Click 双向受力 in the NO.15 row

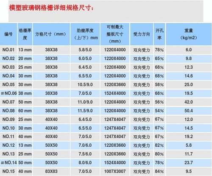pos(142,172)
